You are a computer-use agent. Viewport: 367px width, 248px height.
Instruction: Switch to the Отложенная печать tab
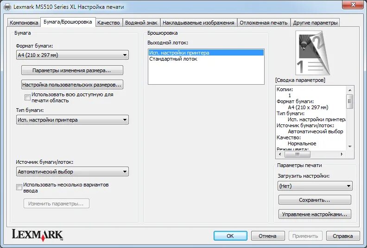pos(264,23)
